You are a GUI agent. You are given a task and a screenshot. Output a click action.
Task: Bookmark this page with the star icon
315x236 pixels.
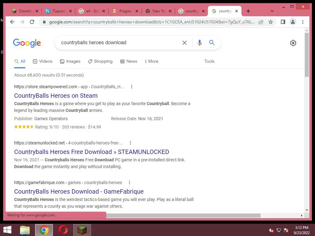pos(271,22)
